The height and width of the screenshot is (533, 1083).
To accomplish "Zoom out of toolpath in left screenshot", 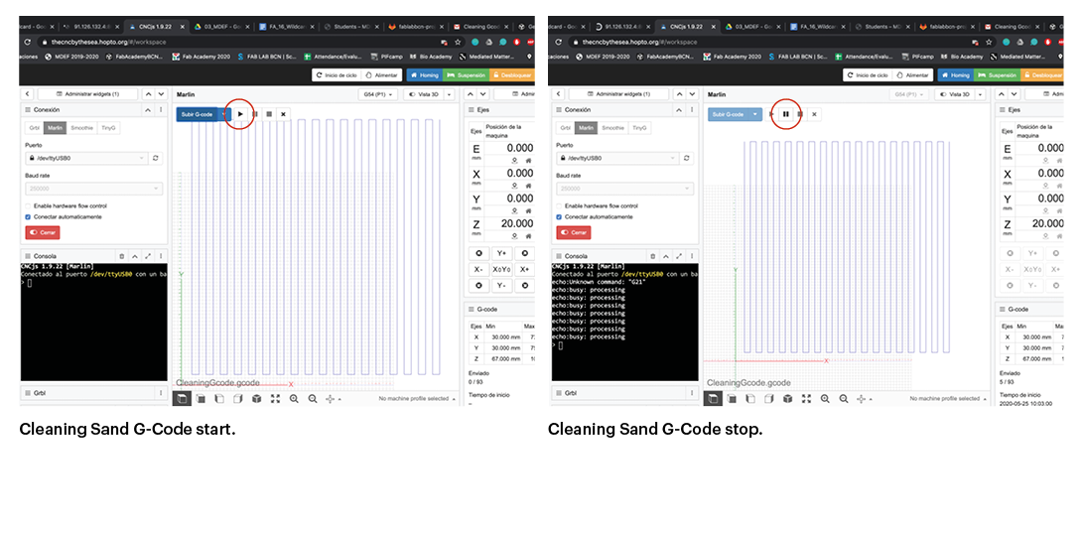I will [x=312, y=398].
